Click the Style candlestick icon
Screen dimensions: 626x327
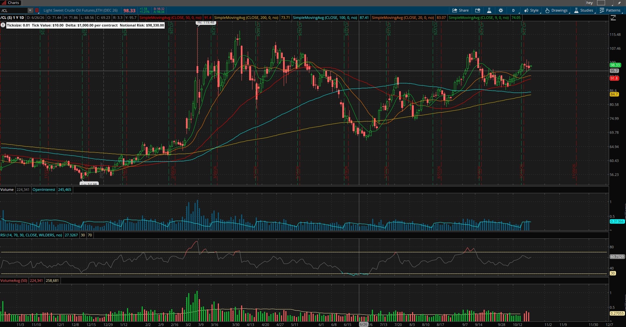[x=526, y=10]
